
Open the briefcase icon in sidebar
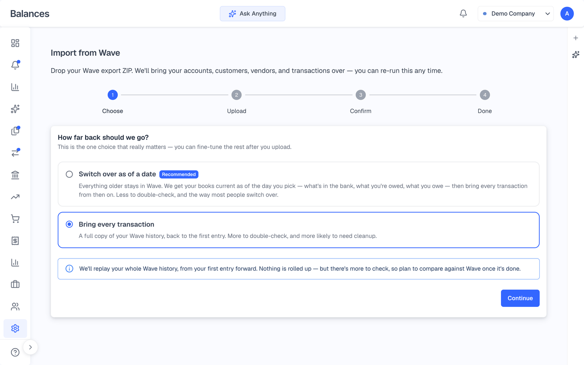tap(15, 284)
